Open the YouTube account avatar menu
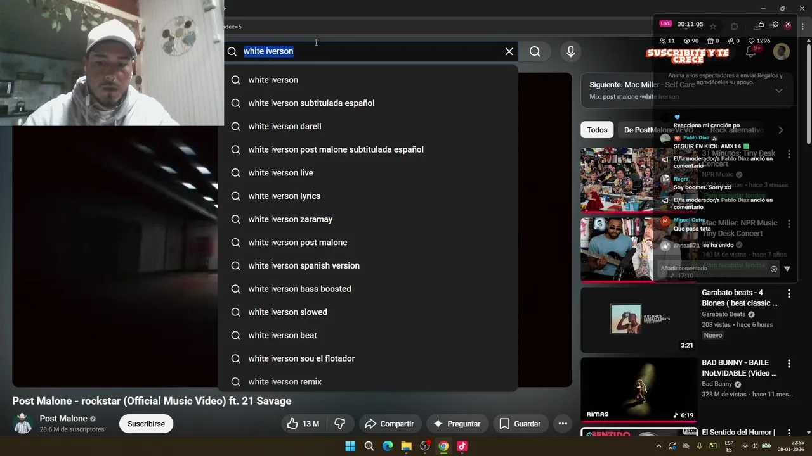The image size is (812, 456). point(782,52)
